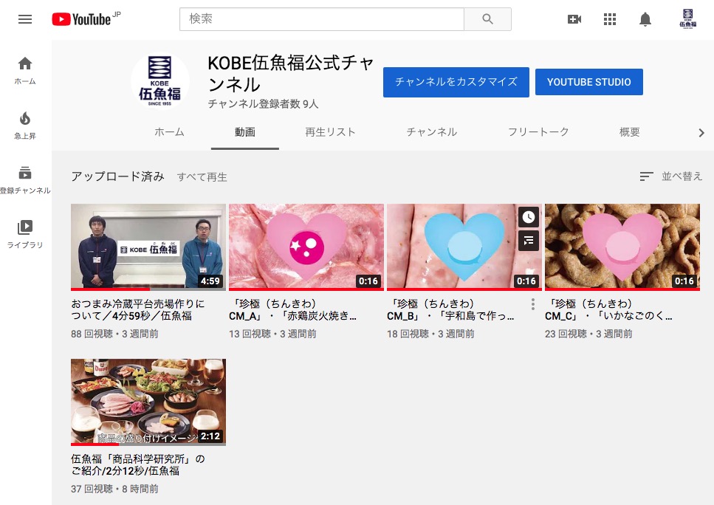714x505 pixels.
Task: Open the hamburger guide menu
Action: pos(25,19)
